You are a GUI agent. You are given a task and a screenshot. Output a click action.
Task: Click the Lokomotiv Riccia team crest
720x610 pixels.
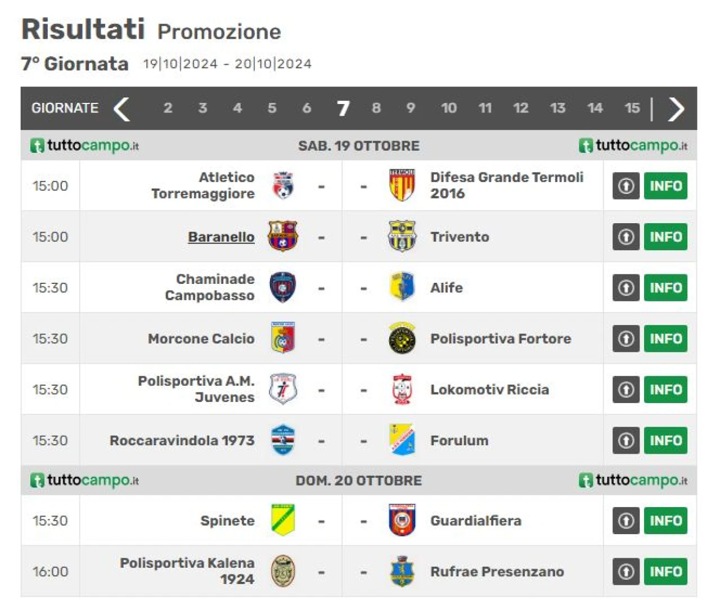402,389
